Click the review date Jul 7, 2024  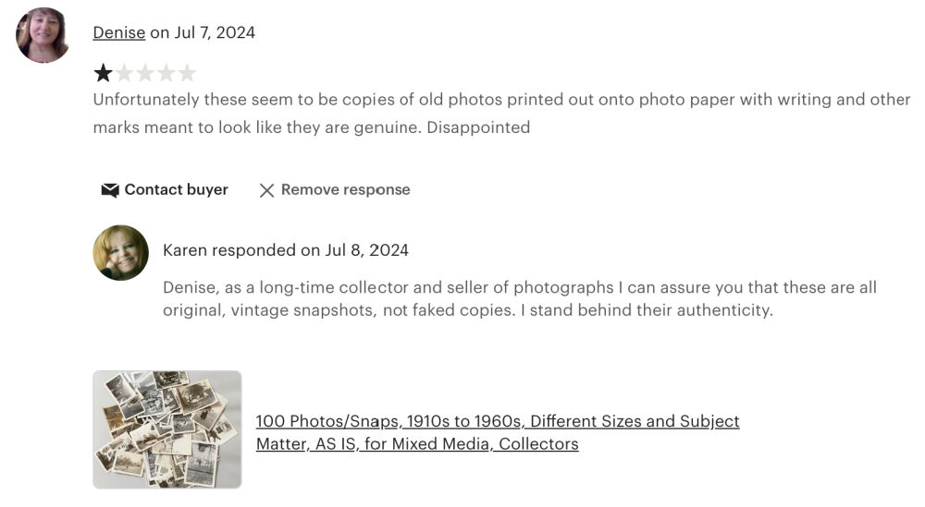click(x=215, y=32)
